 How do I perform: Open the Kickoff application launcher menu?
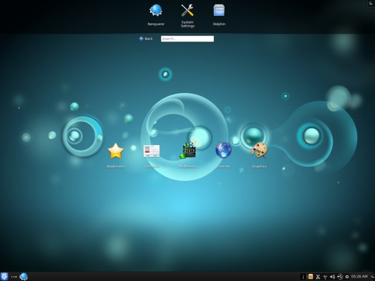[x=5, y=276]
